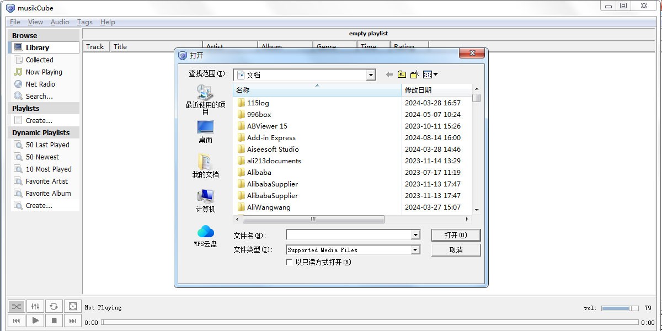
Task: Expand Supported Media Files type dropdown
Action: point(415,250)
